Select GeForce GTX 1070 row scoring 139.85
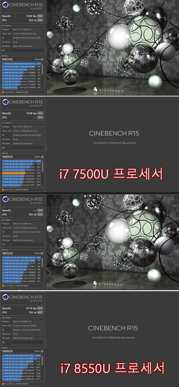This screenshot has width=179, height=387. 21,355
